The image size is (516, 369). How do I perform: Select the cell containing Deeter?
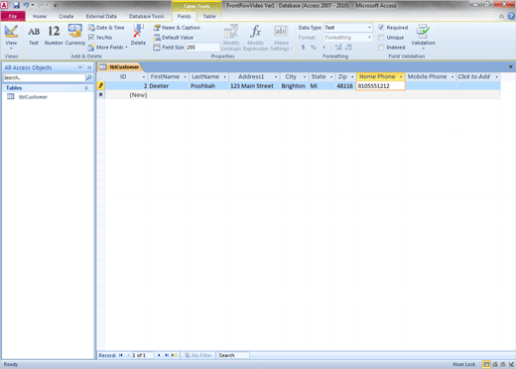tap(169, 86)
